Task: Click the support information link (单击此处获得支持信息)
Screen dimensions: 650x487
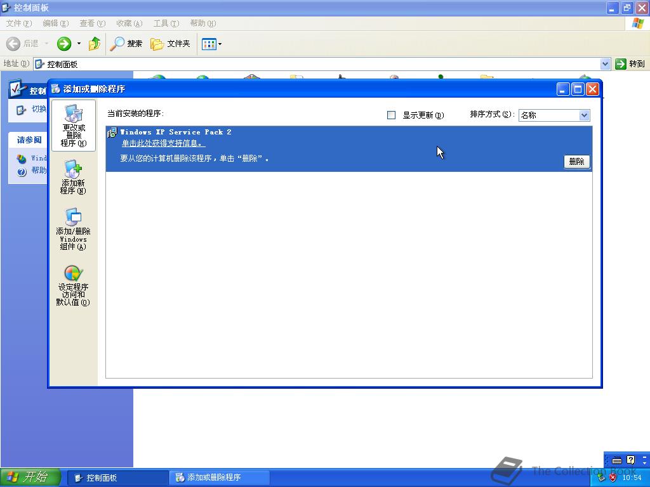Action: [x=163, y=143]
